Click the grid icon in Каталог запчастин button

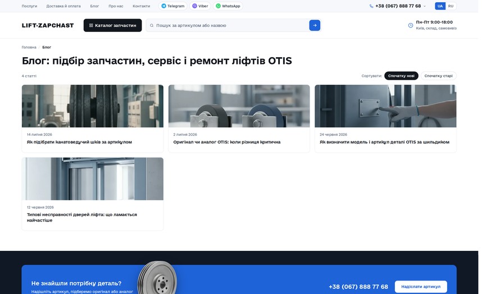(91, 25)
